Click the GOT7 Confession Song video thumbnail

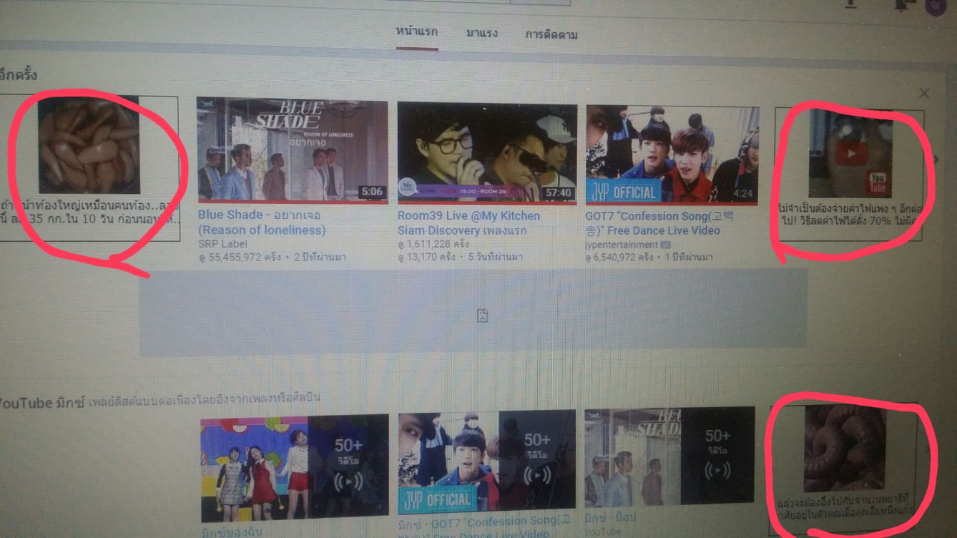(672, 154)
